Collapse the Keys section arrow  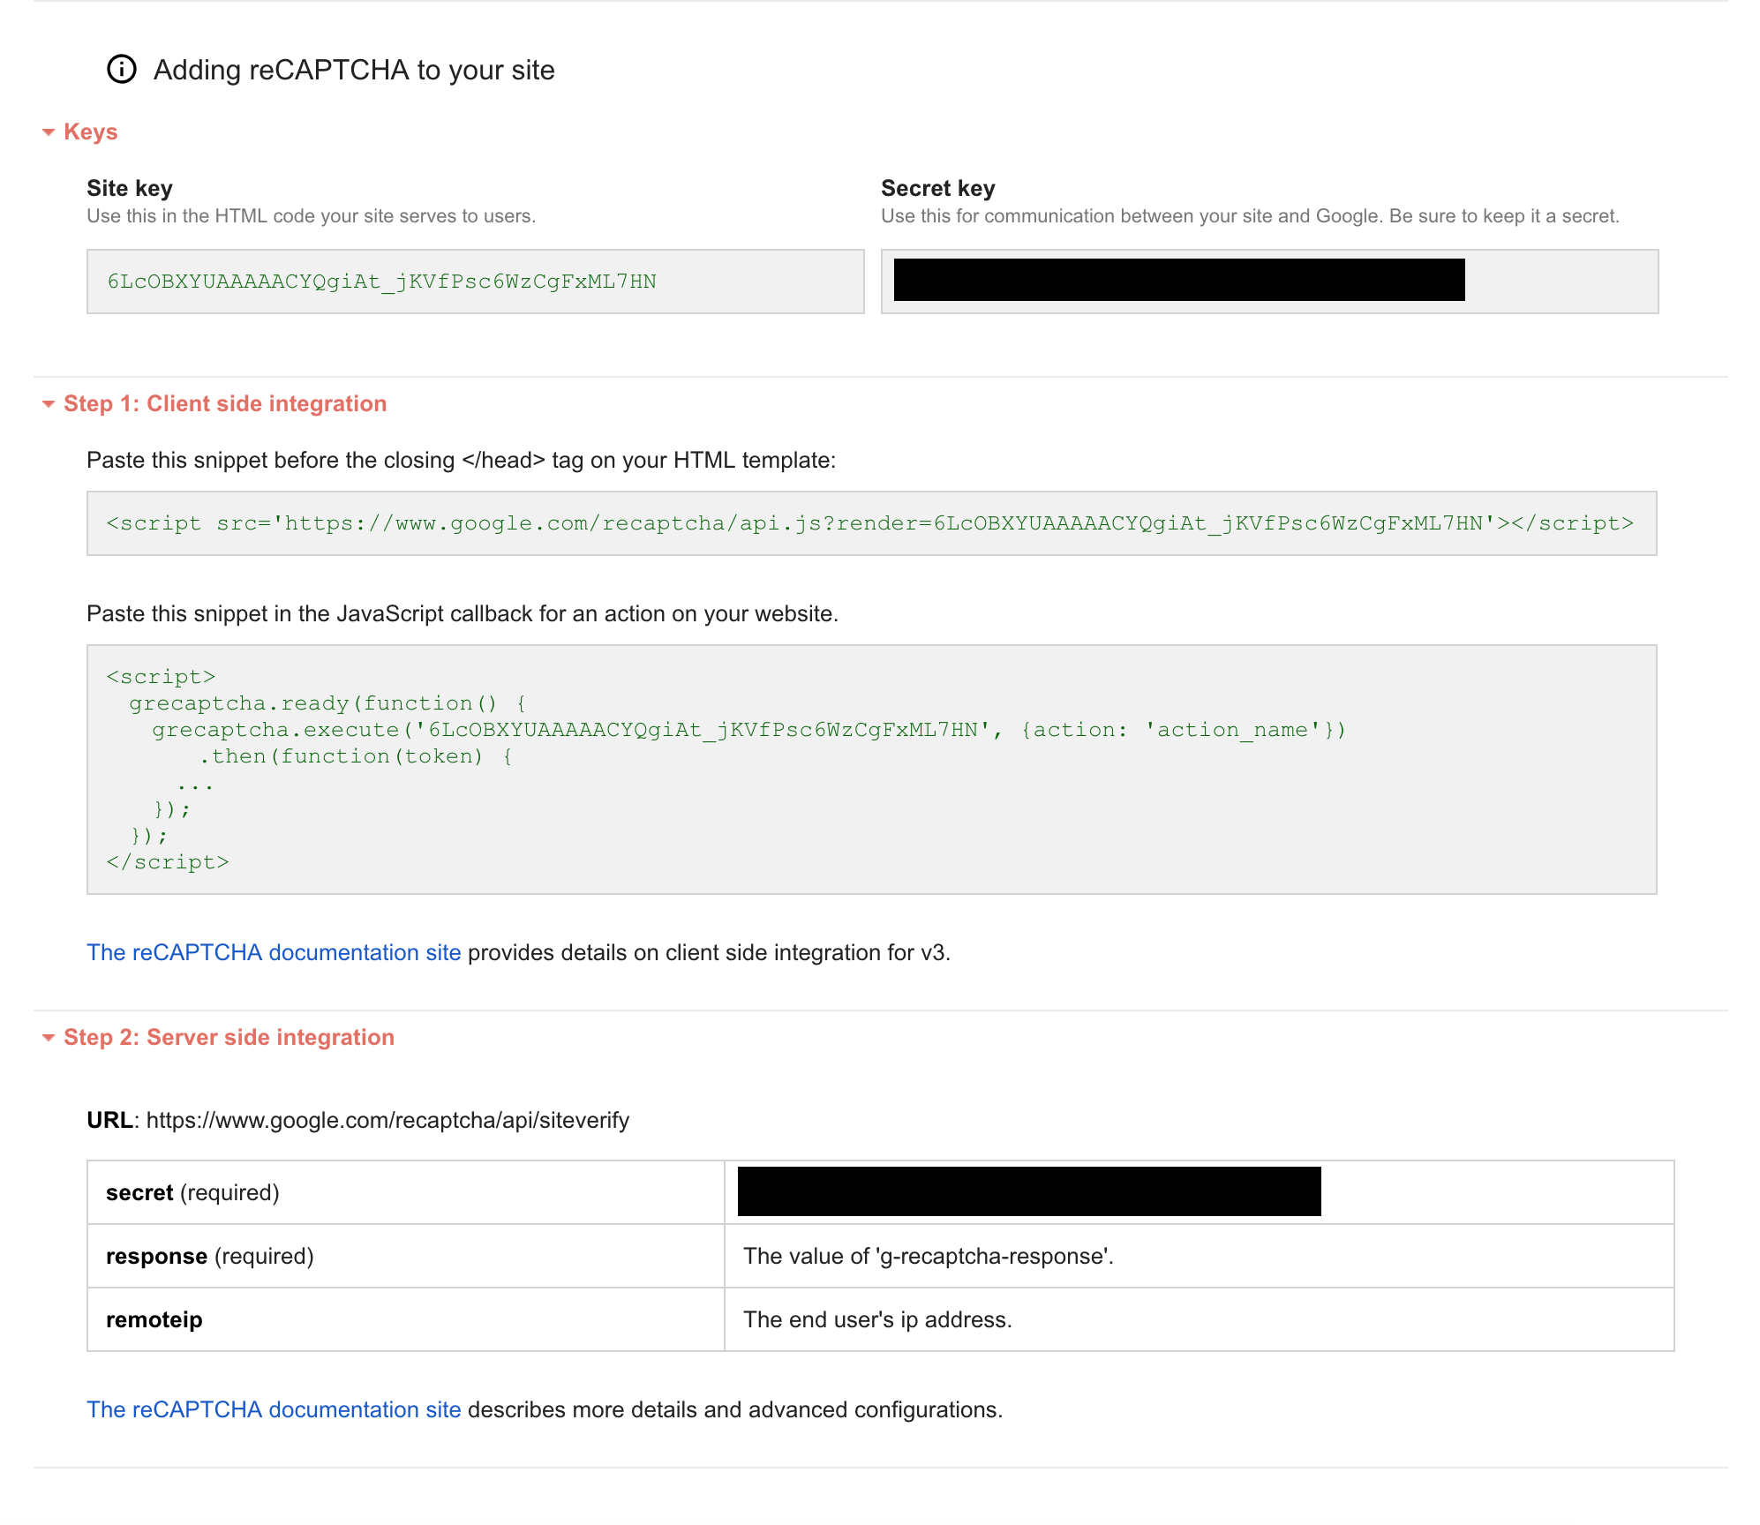[x=49, y=132]
